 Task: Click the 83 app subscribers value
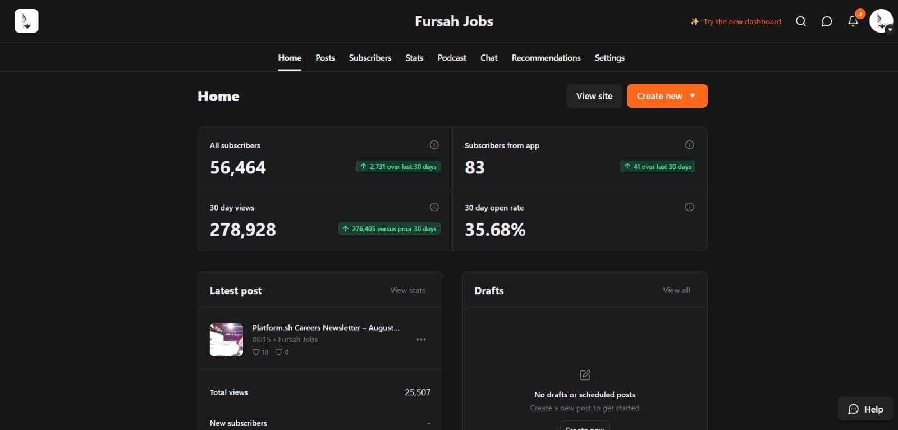point(475,167)
